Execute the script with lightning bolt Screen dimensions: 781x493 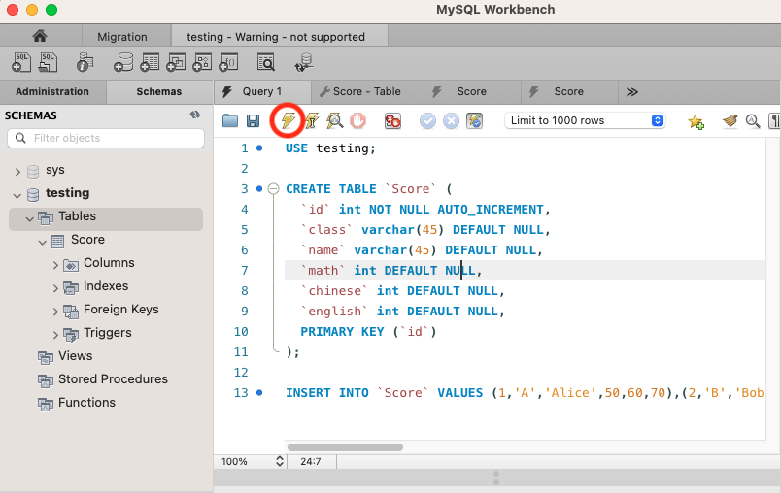pos(288,120)
